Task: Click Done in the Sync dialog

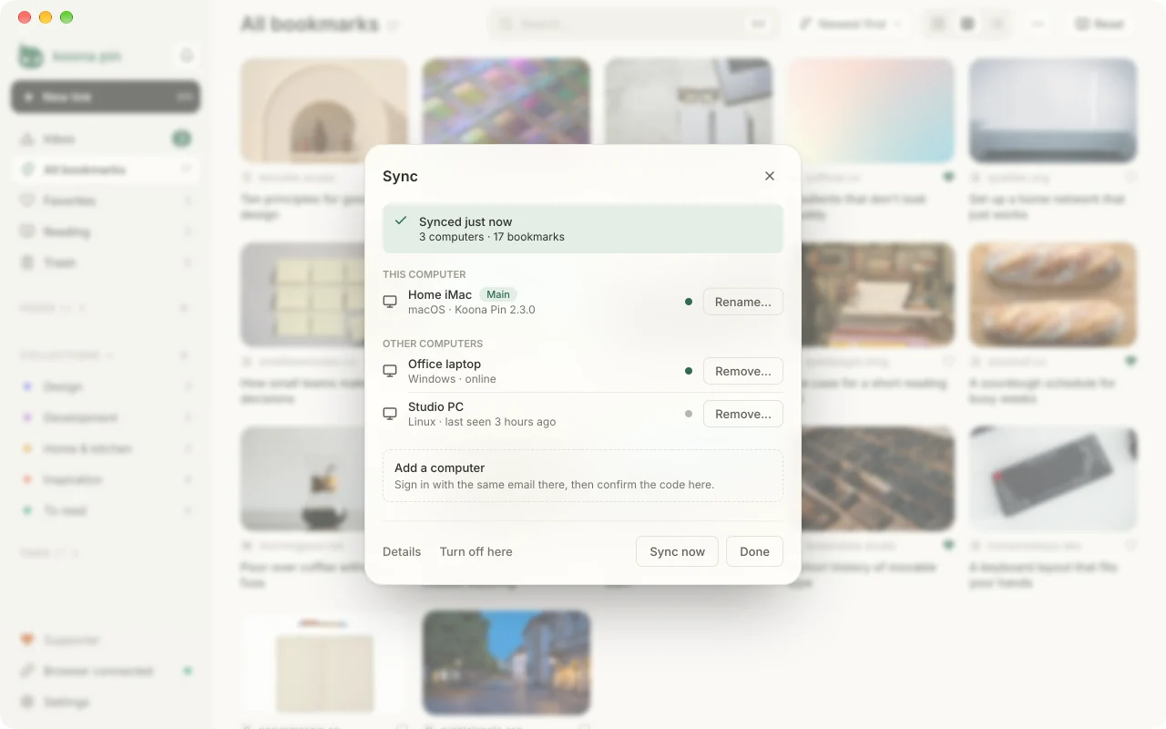Action: (x=754, y=551)
